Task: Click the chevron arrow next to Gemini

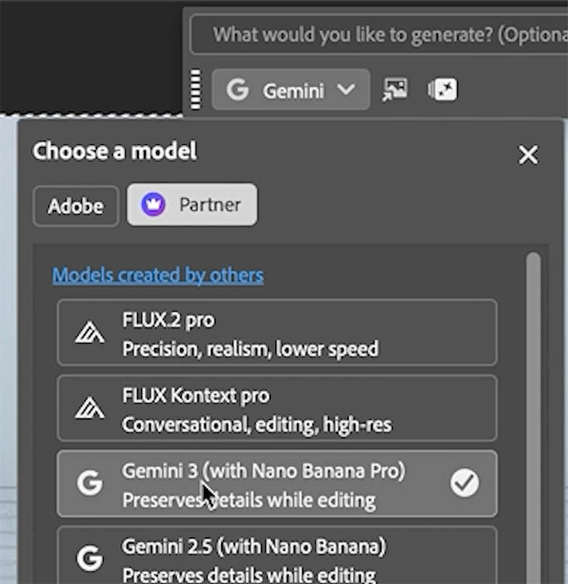Action: (x=346, y=90)
